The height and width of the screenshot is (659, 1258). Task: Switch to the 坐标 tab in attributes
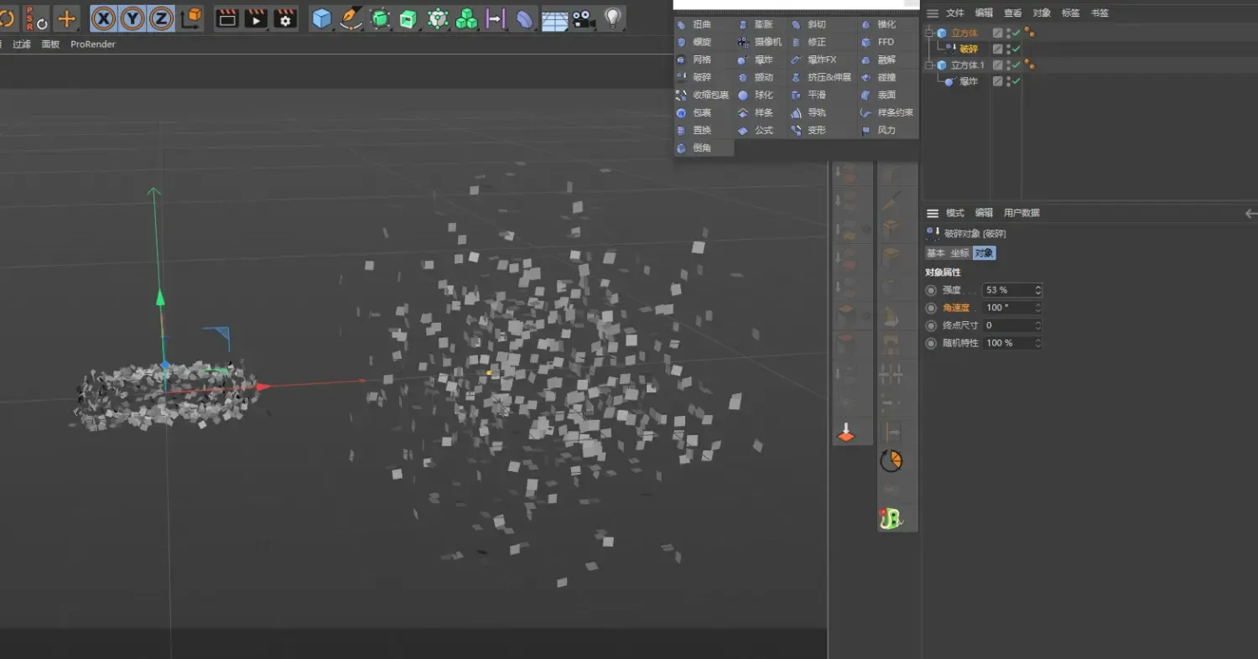[959, 253]
